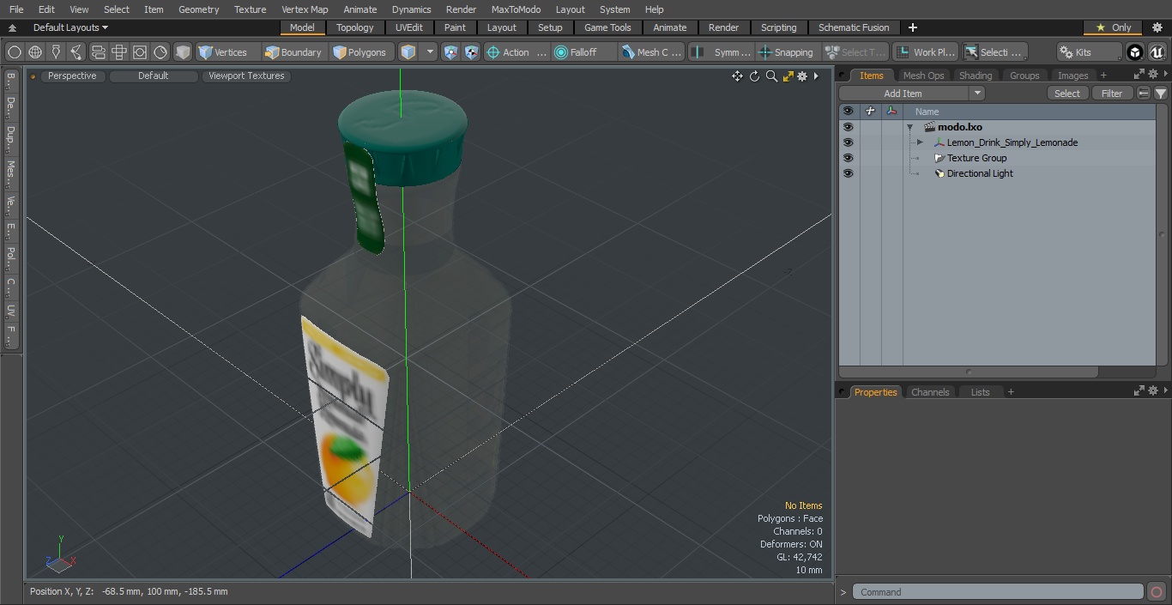Viewport: 1172px width, 605px height.
Task: Switch to the Topology layout tab
Action: pyautogui.click(x=355, y=27)
